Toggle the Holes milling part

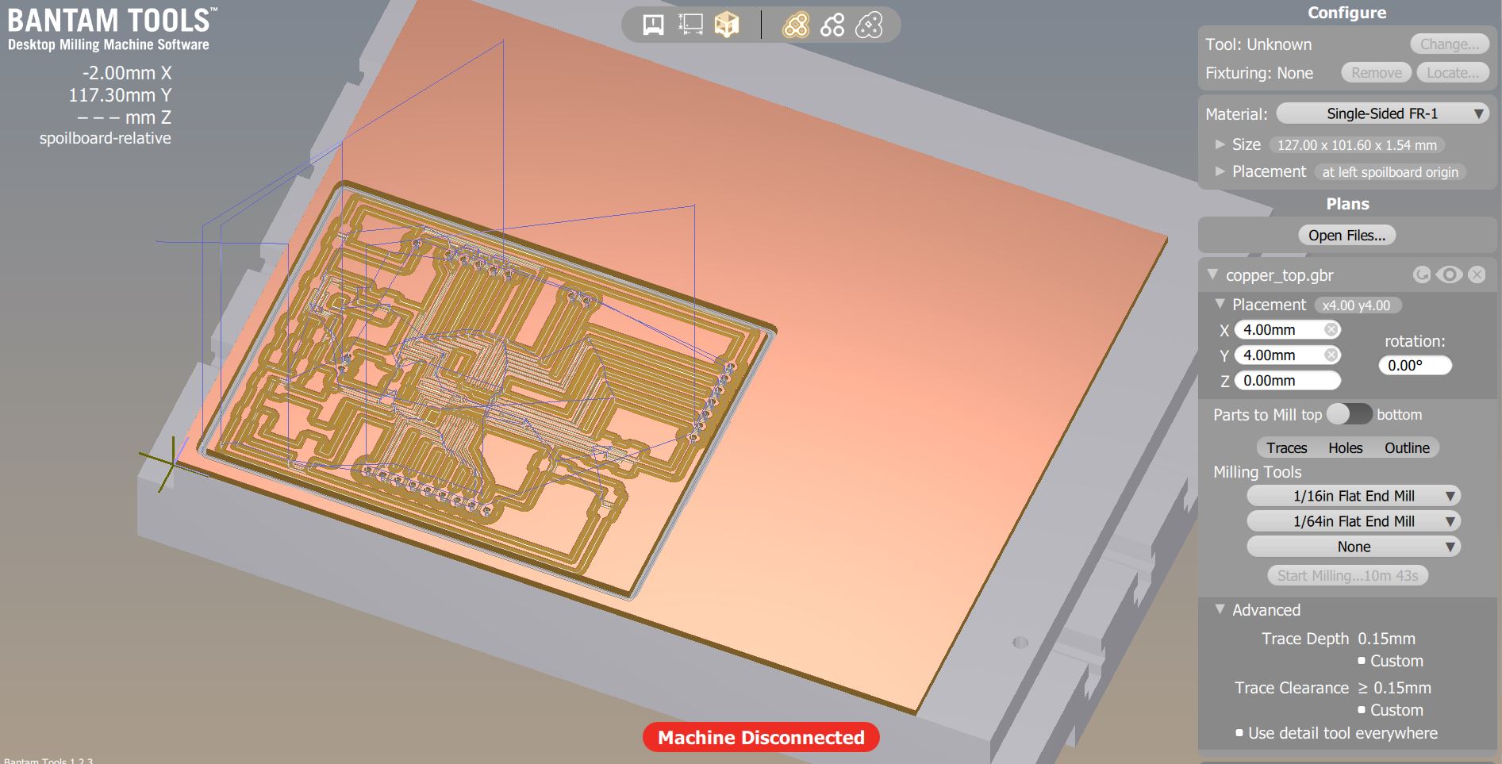pos(1346,448)
